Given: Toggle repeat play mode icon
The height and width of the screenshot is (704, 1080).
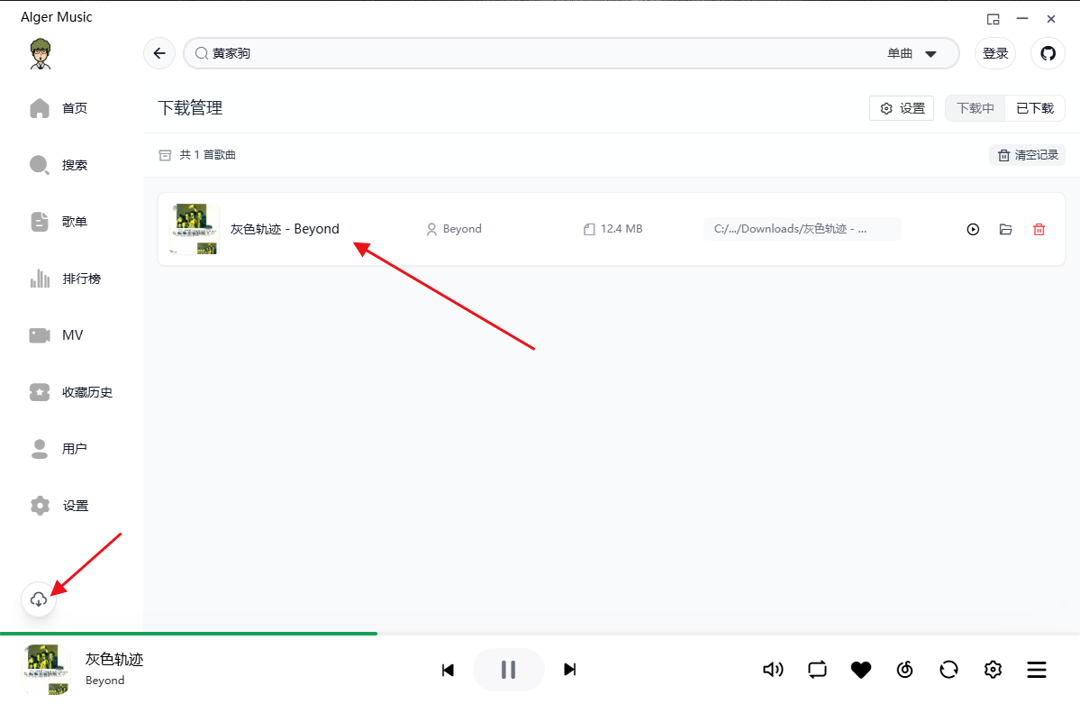Looking at the screenshot, I should point(817,670).
